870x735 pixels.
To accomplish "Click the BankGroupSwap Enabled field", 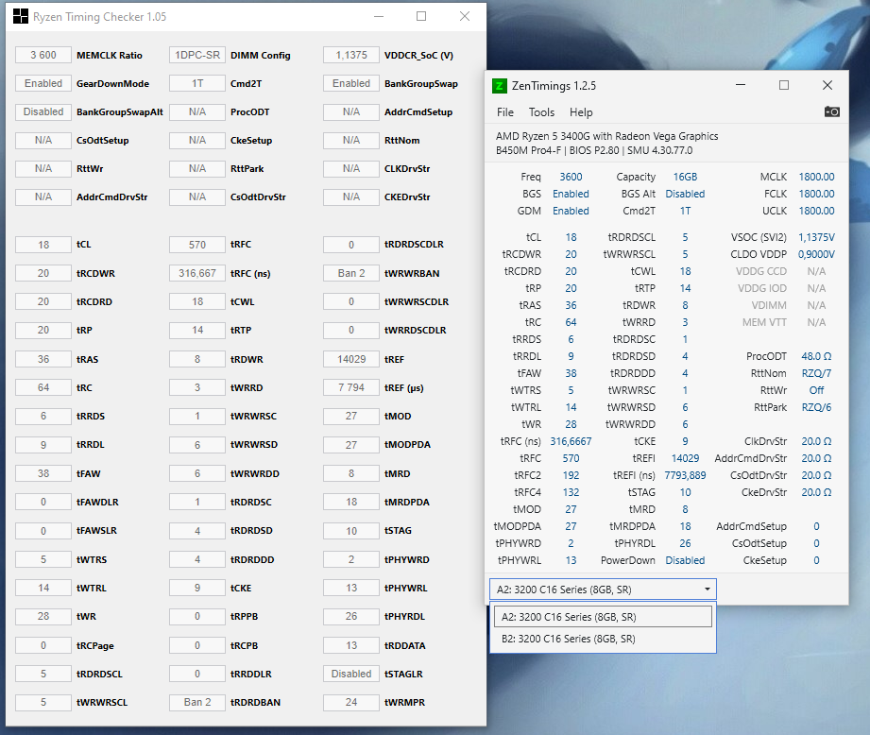I will pyautogui.click(x=351, y=83).
